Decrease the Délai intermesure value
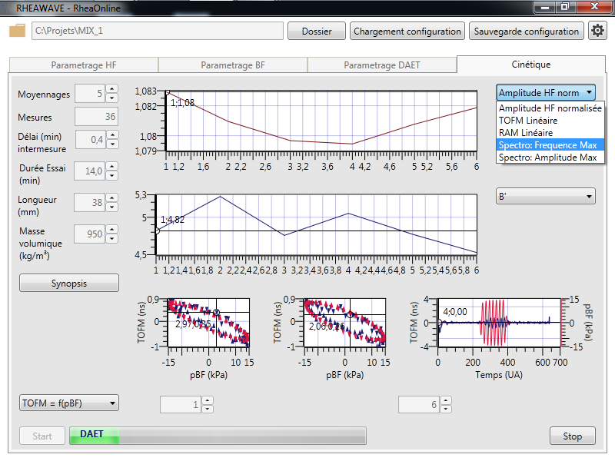 coord(112,144)
